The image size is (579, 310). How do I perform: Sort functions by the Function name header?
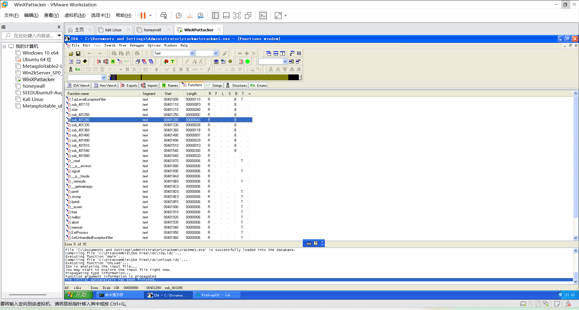coord(103,94)
